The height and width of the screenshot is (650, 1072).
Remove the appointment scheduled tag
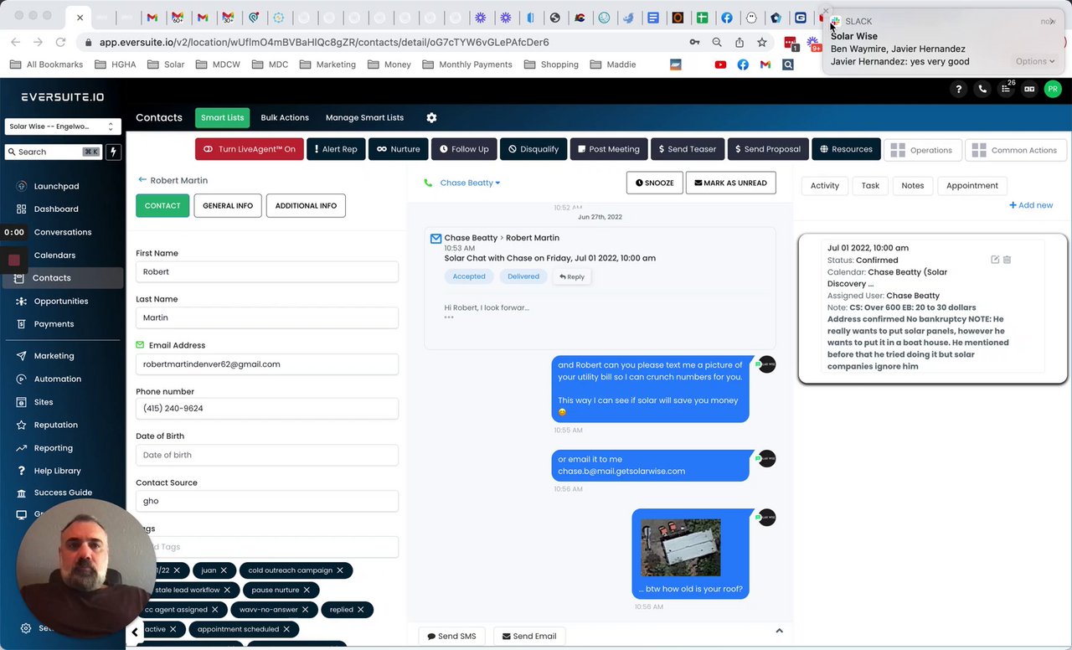pyautogui.click(x=286, y=629)
